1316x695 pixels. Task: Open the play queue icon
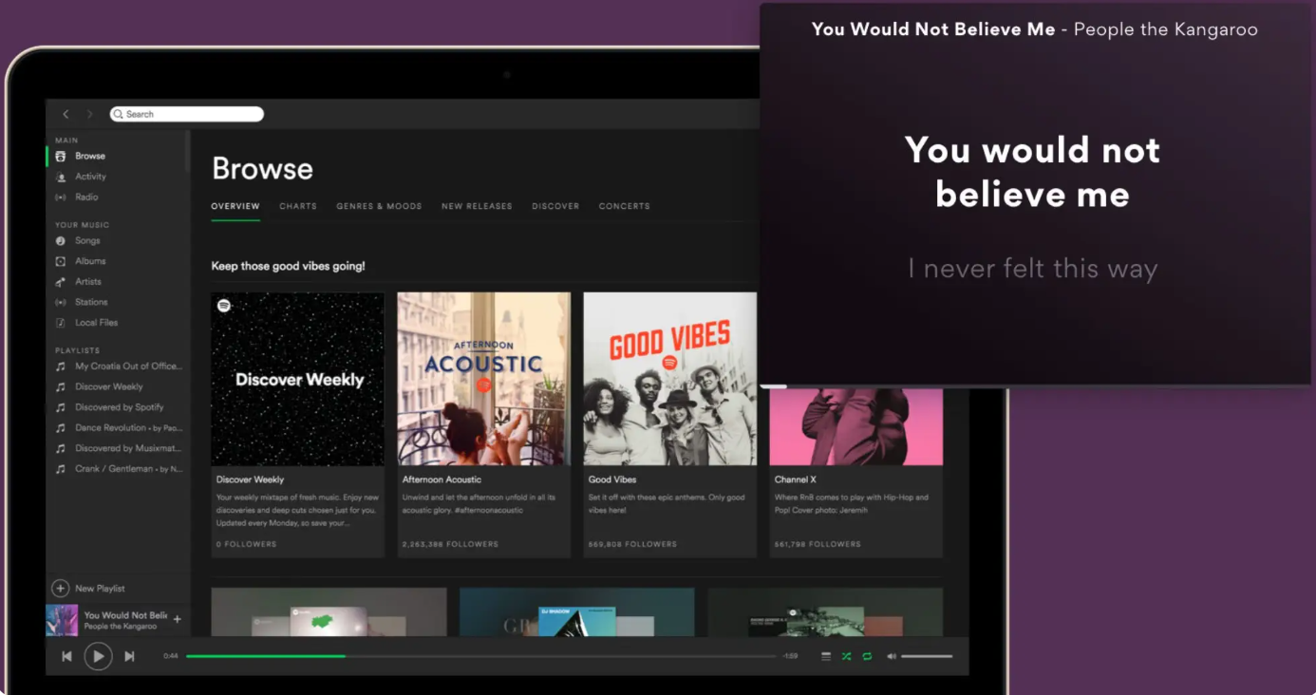(x=826, y=656)
